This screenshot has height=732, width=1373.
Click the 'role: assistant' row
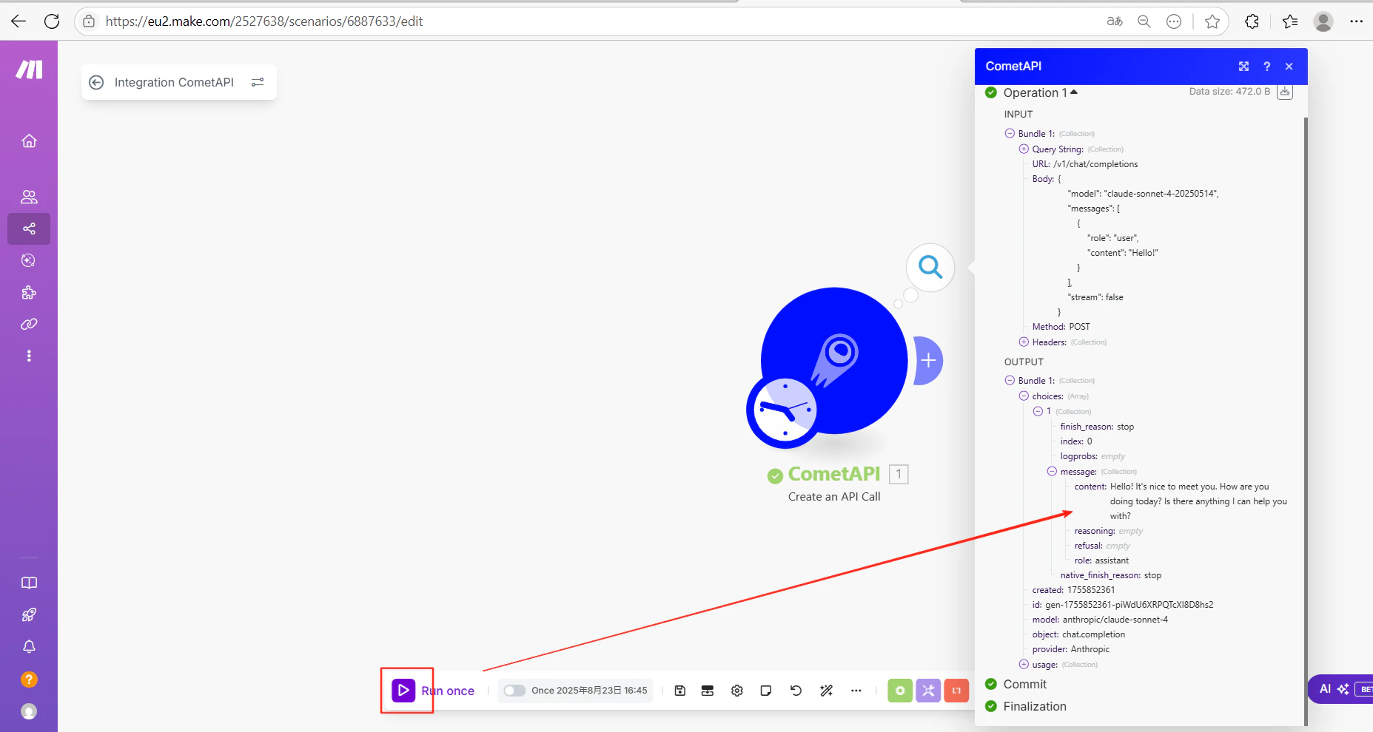tap(1101, 560)
